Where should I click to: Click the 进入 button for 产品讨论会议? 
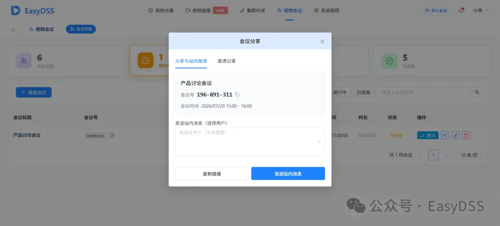428,135
